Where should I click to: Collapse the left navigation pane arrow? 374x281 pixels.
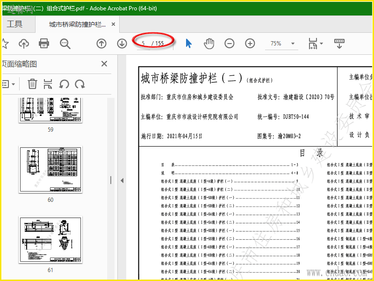[122, 180]
